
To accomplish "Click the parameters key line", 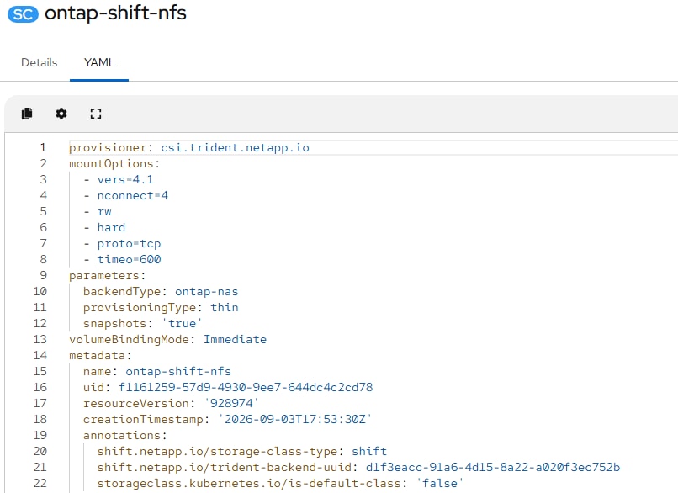I will [x=107, y=276].
